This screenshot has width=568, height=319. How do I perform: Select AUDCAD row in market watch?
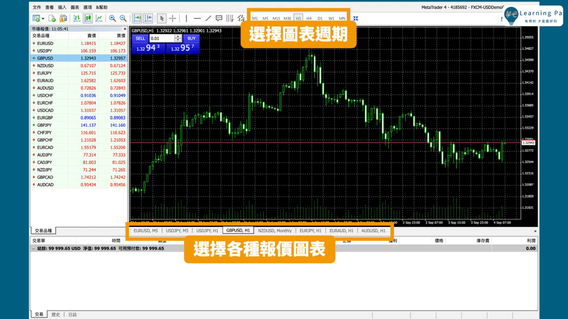click(79, 184)
